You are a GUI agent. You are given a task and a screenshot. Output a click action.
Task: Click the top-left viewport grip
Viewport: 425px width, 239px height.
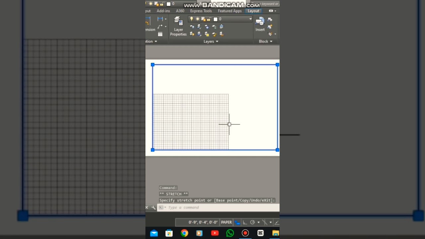tap(152, 65)
